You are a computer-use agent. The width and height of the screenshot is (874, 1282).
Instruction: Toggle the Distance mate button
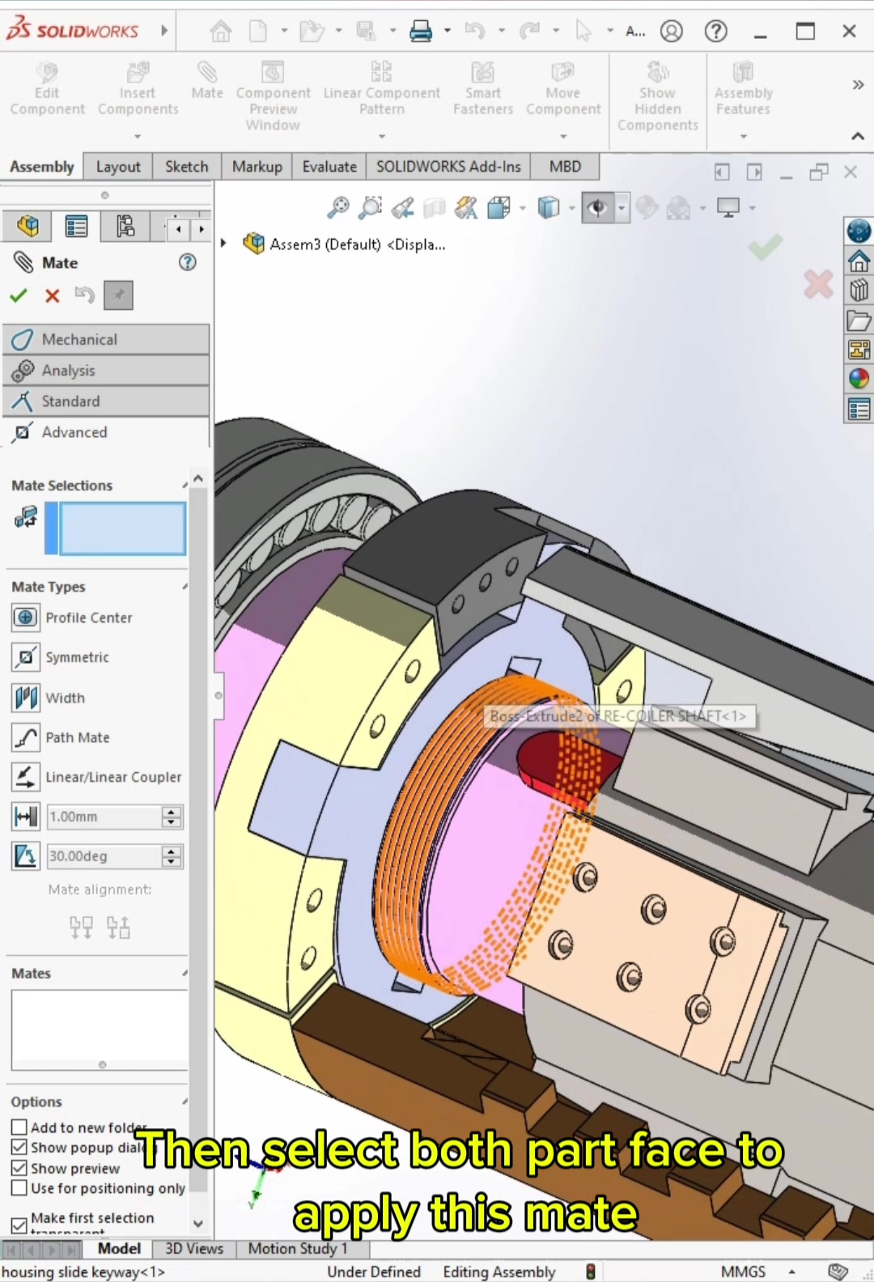pyautogui.click(x=26, y=817)
